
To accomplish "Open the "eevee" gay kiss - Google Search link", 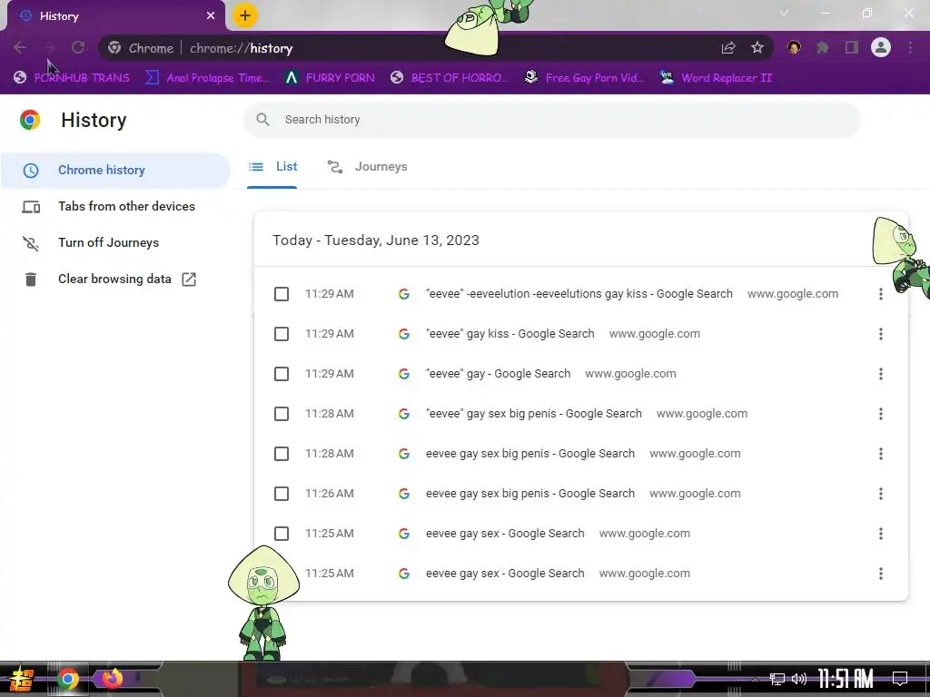I will pos(510,334).
